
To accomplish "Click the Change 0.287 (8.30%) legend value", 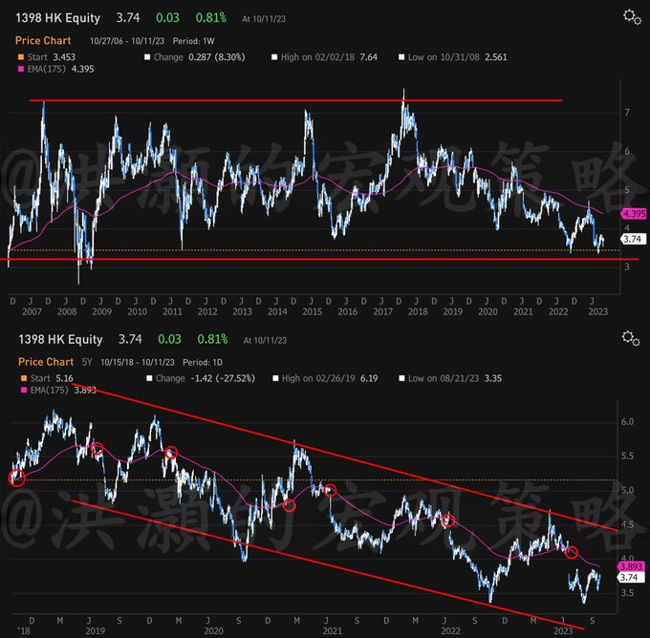I will (x=200, y=57).
